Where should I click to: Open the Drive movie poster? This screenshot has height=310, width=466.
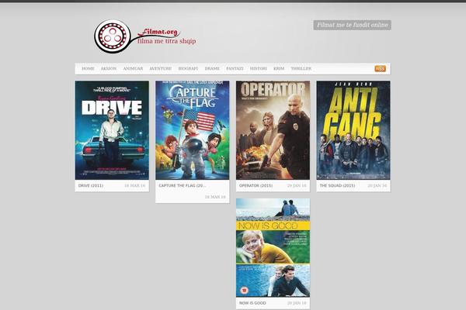[x=112, y=130]
